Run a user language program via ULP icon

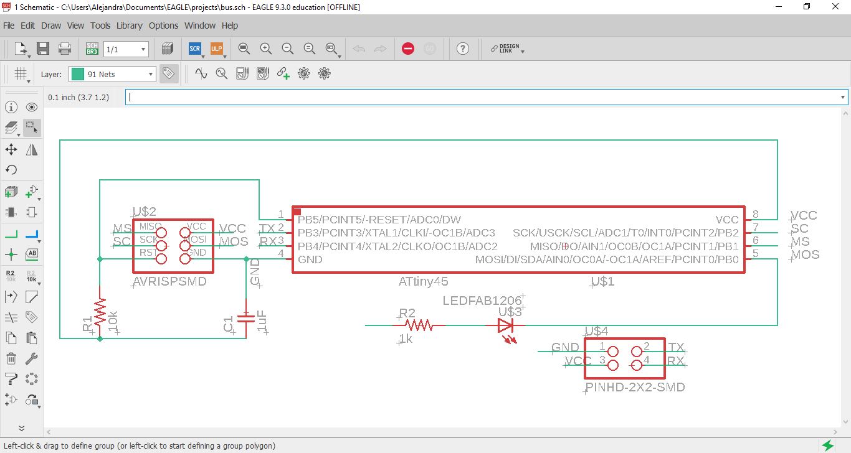click(217, 49)
